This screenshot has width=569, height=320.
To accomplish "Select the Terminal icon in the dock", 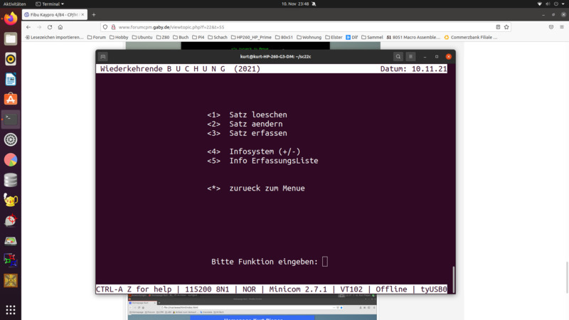I will pos(11,119).
